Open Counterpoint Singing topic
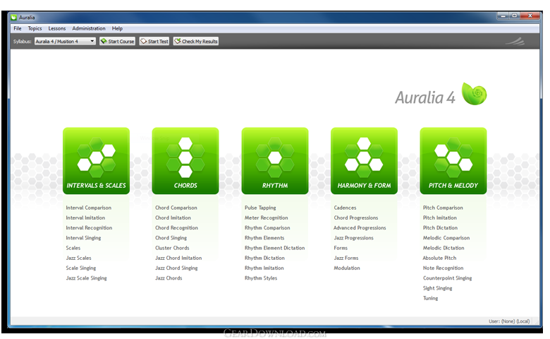The width and height of the screenshot is (550, 339). click(447, 278)
